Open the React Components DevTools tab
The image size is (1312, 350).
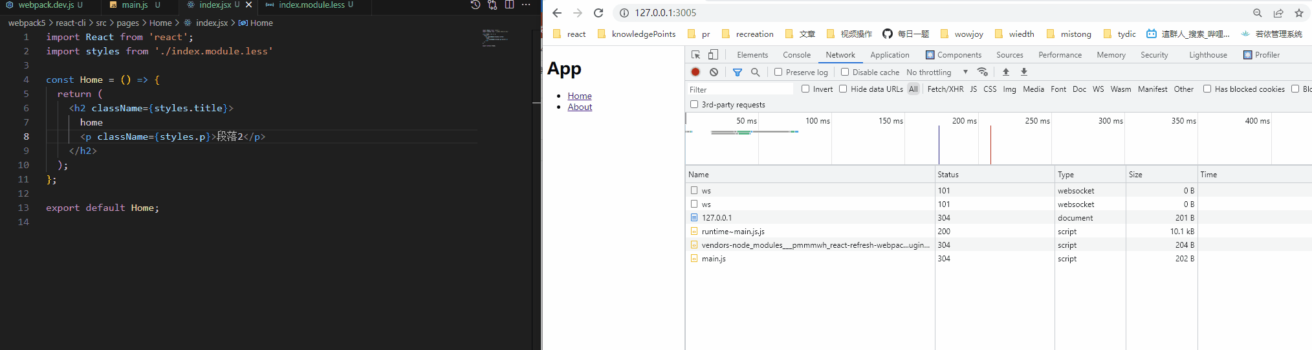coord(954,55)
